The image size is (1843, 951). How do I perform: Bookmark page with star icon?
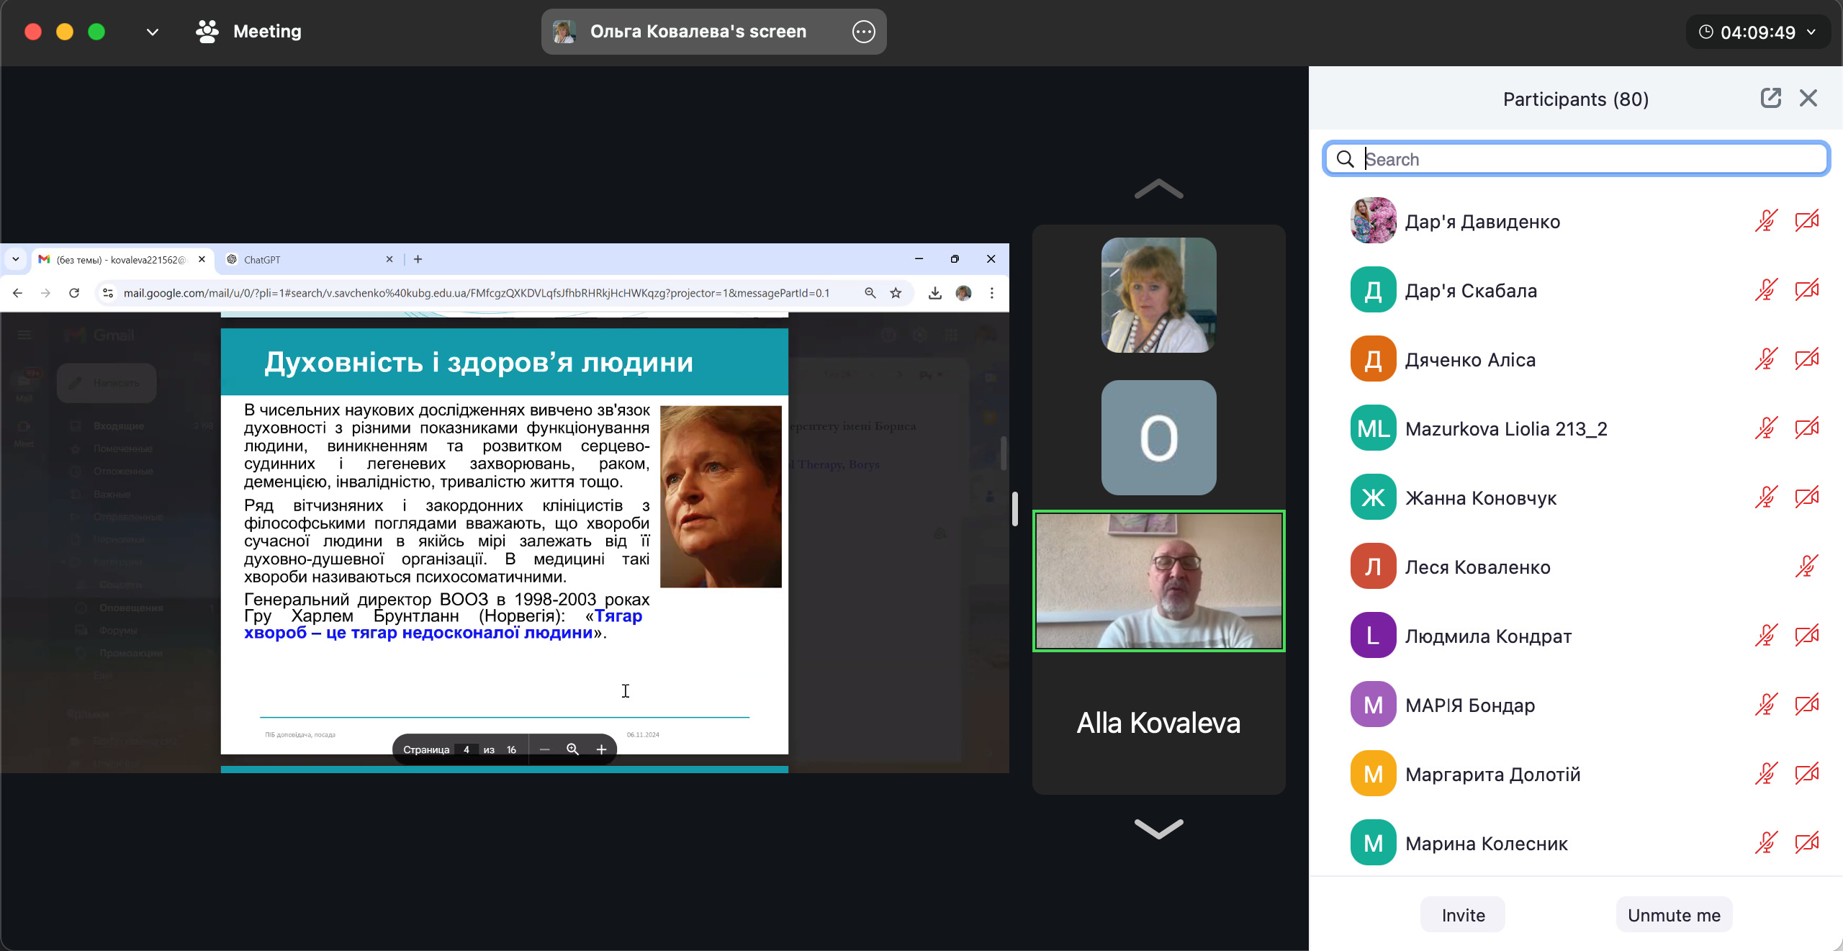click(896, 293)
